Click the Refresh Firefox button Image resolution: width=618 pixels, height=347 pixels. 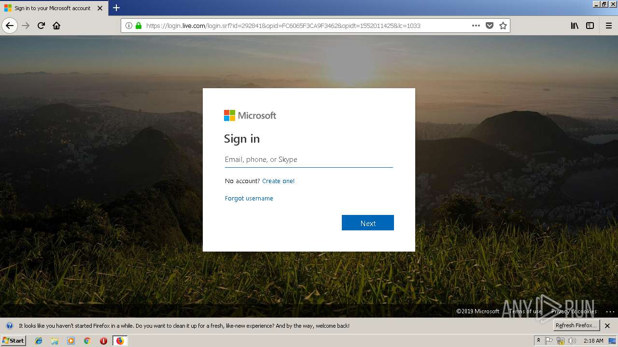point(576,325)
